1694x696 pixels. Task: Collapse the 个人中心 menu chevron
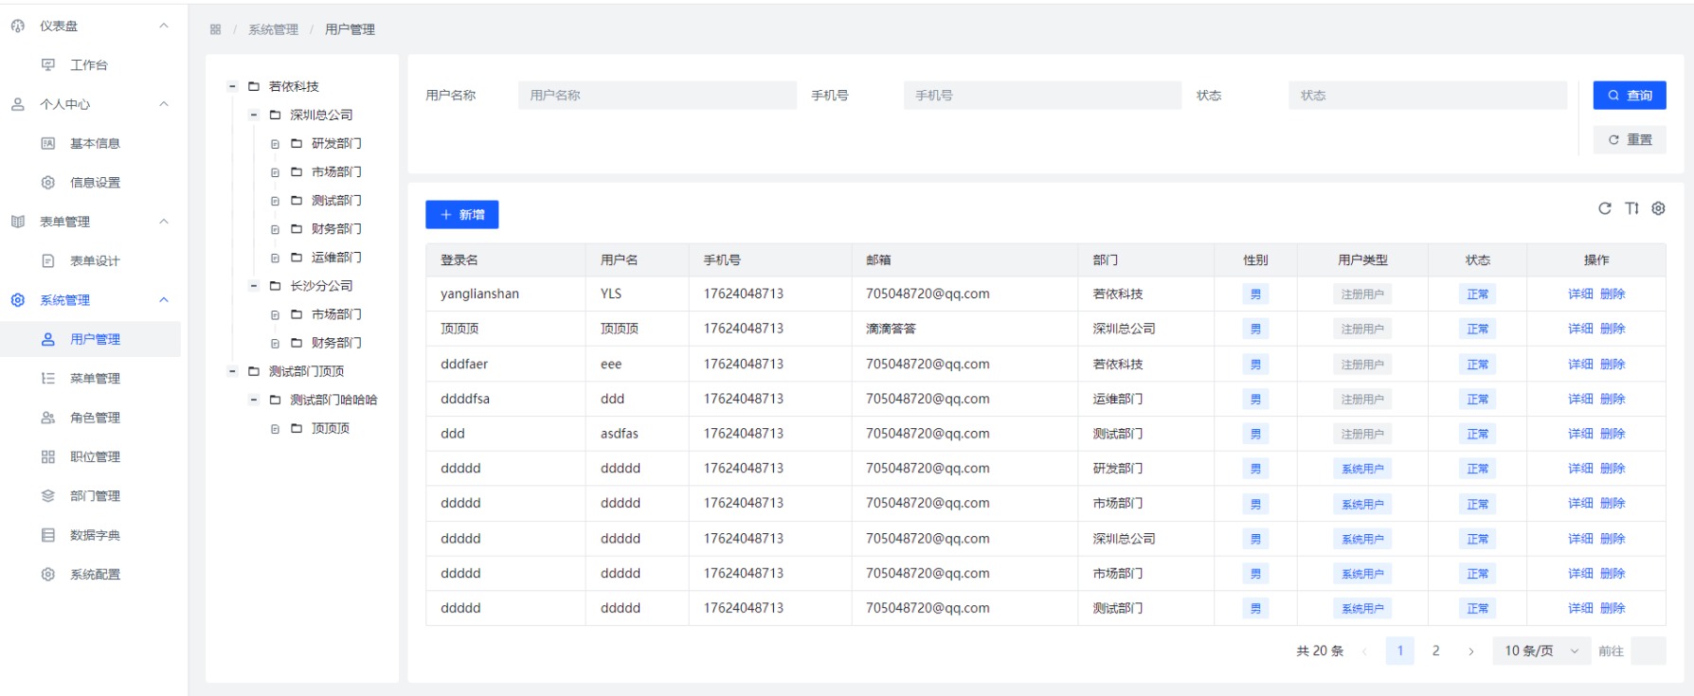pyautogui.click(x=164, y=104)
